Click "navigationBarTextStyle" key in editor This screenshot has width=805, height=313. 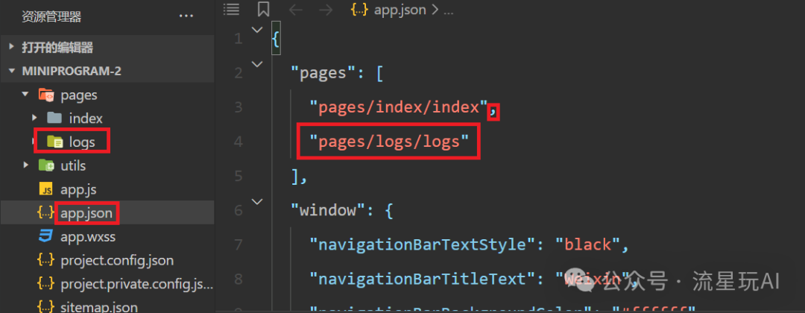[424, 244]
